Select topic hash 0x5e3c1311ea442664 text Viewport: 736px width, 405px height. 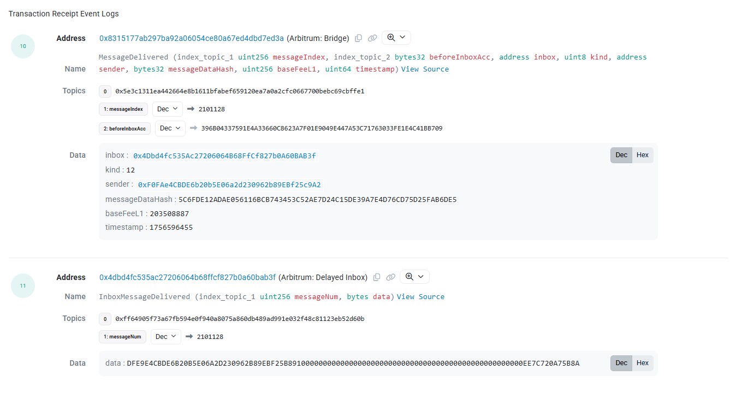pos(240,91)
